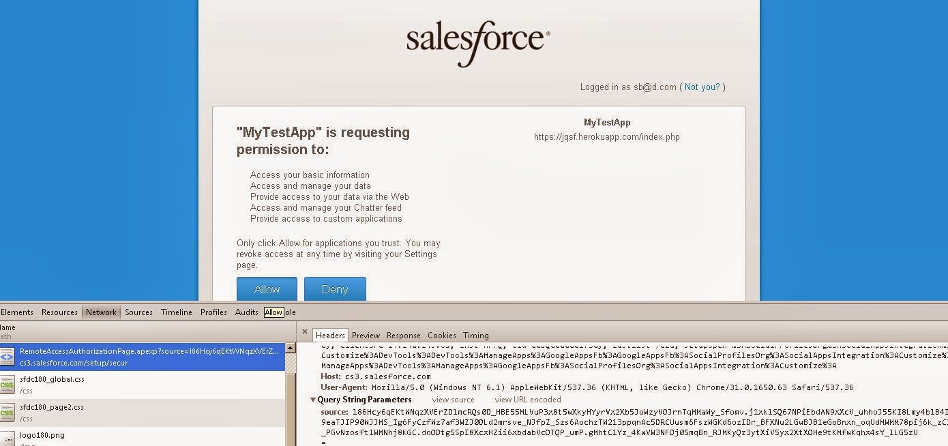Click the image icon beside logo180.png
Viewport: 948px width, 446px height.
[x=7, y=438]
